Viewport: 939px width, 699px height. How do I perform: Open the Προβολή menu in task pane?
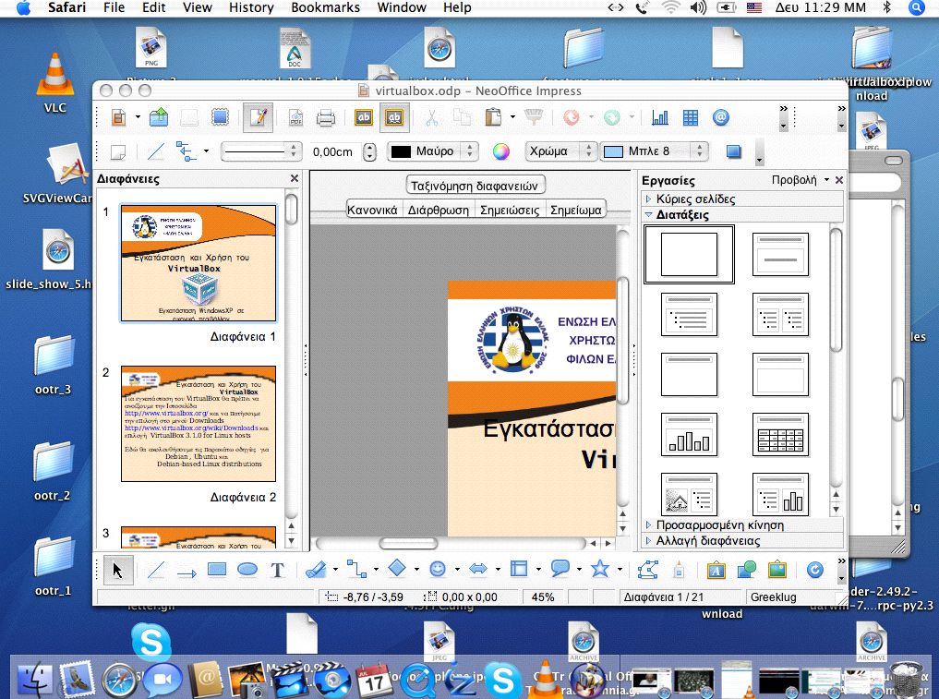800,180
